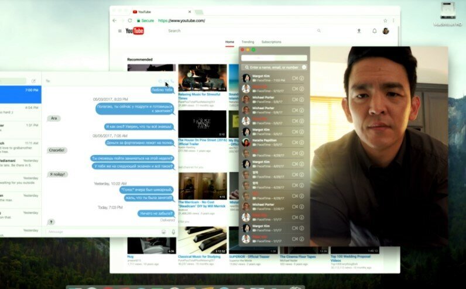Video call Margot Kim from 5/5/17 entry
466x289 pixels.
294,132
